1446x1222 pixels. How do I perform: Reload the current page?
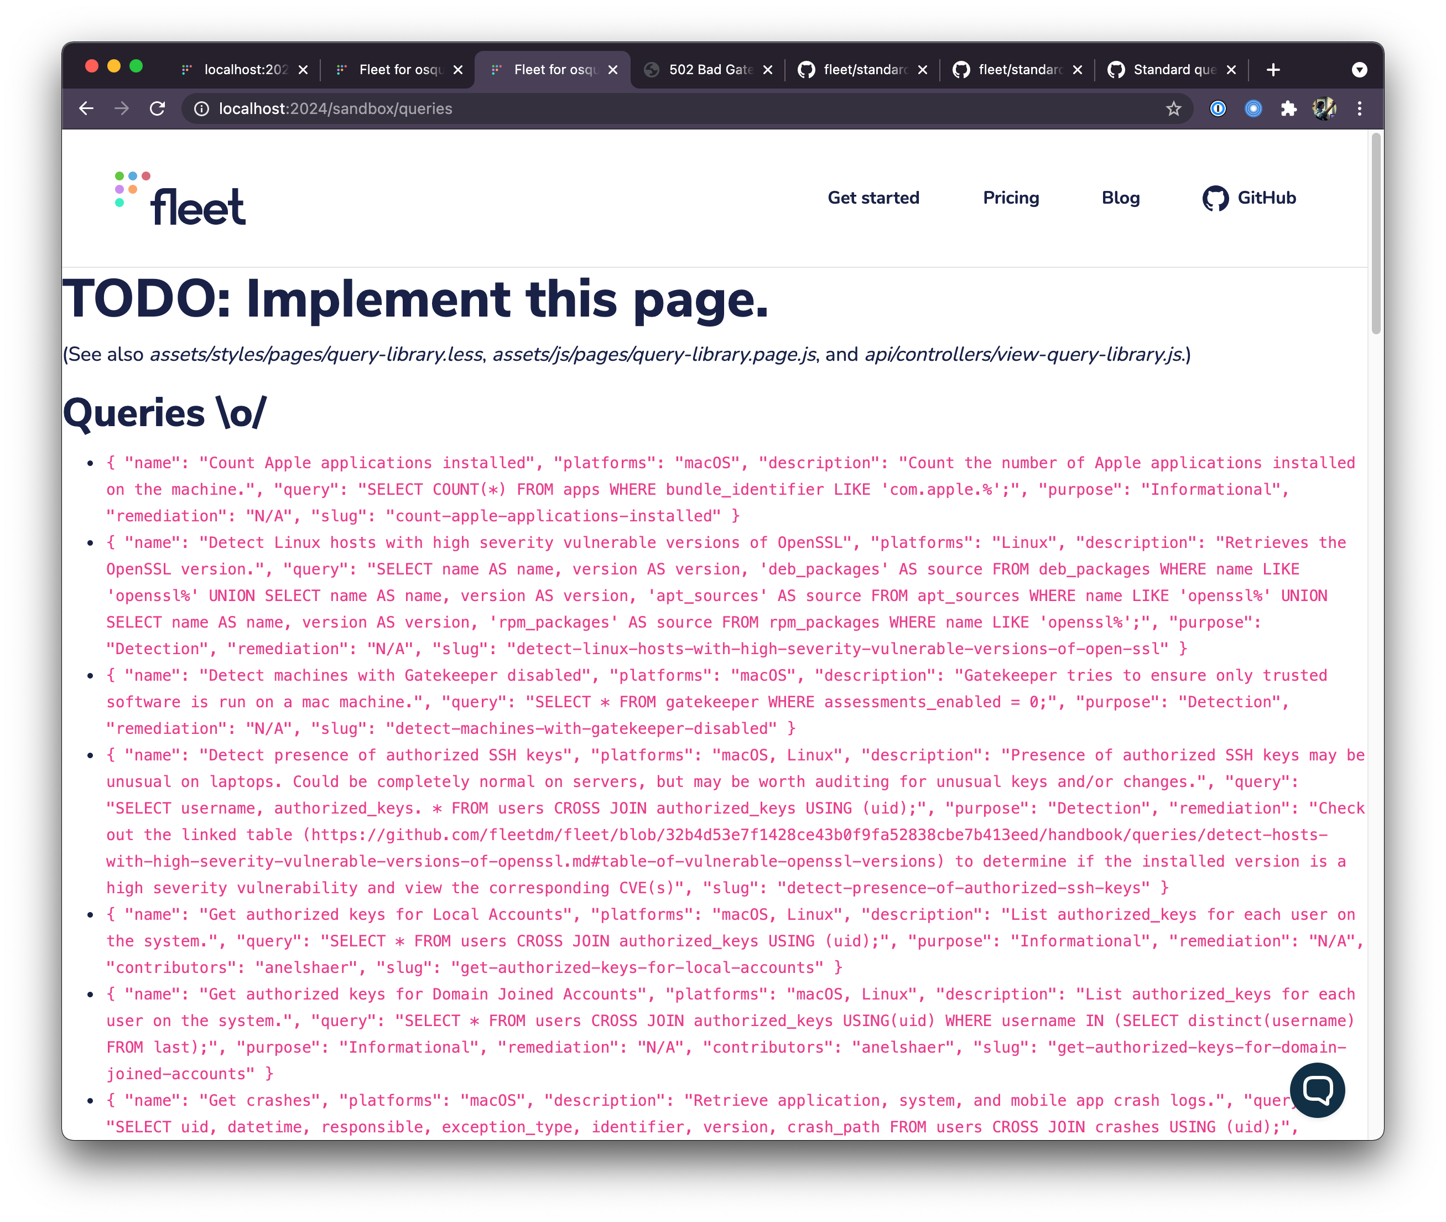tap(157, 108)
